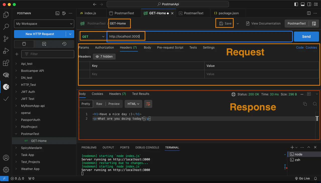The height and width of the screenshot is (183, 321).
Task: Click the wrap lines icon next to HTML
Action: pos(148,104)
